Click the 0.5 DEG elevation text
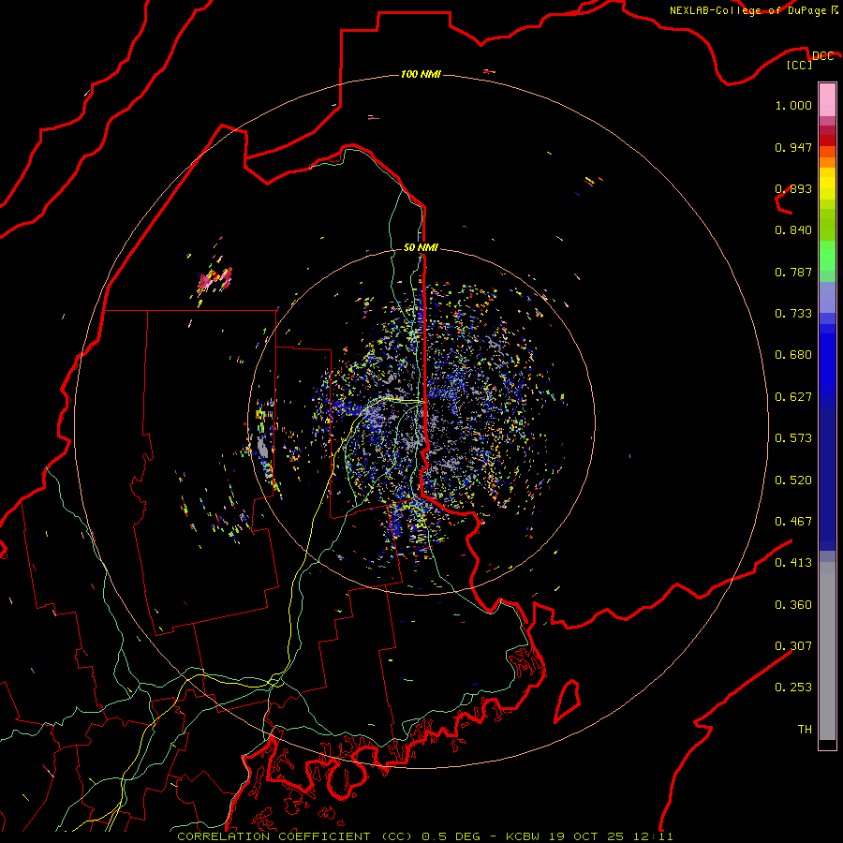This screenshot has width=843, height=843. (451, 836)
